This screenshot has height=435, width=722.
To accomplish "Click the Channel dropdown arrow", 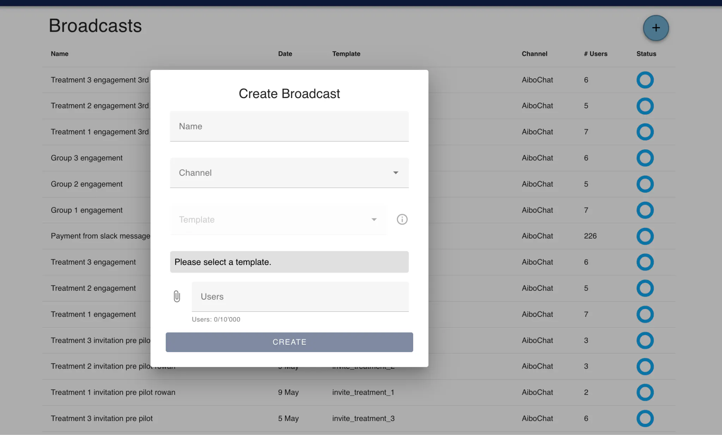I will click(x=396, y=173).
